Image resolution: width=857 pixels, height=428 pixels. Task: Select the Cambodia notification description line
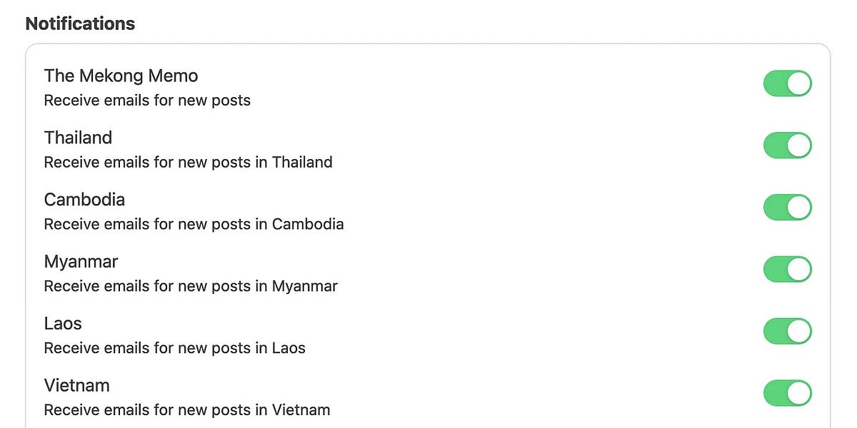click(x=194, y=224)
